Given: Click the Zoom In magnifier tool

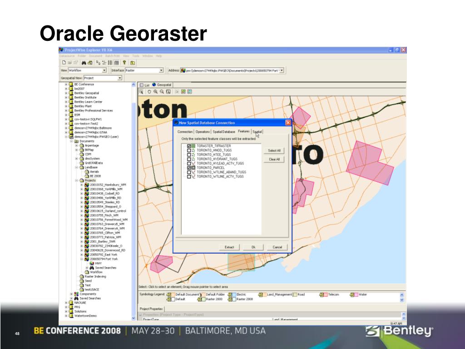Looking at the screenshot, I should [155, 92].
